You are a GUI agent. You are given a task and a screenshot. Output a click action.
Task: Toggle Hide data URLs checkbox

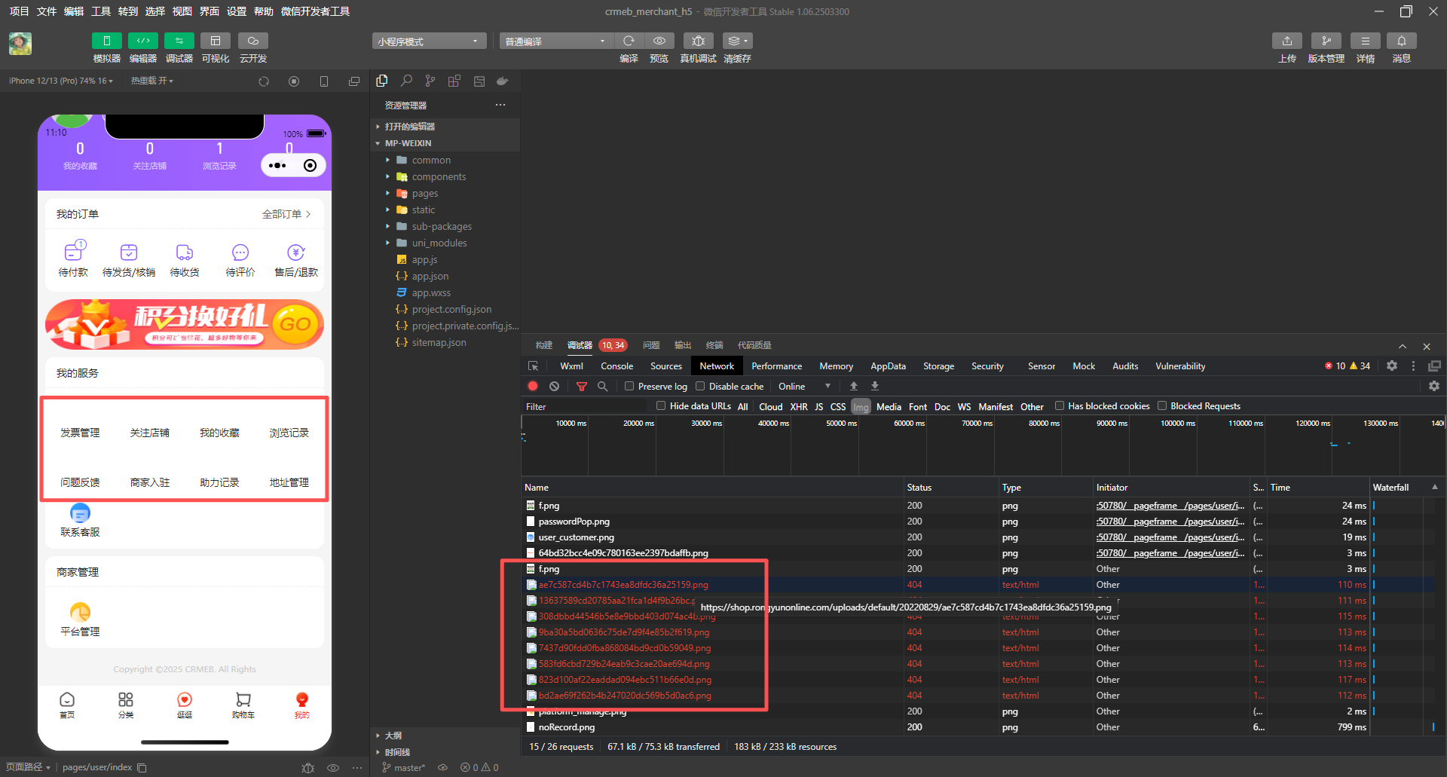coord(661,406)
